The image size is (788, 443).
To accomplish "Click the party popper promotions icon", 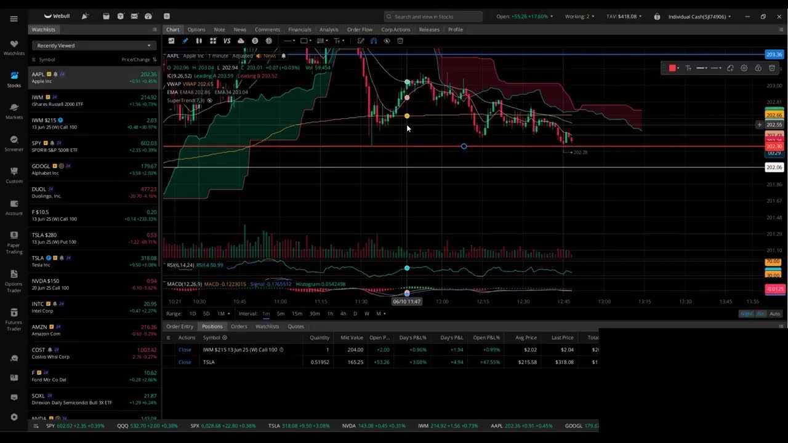I will pyautogui.click(x=85, y=16).
